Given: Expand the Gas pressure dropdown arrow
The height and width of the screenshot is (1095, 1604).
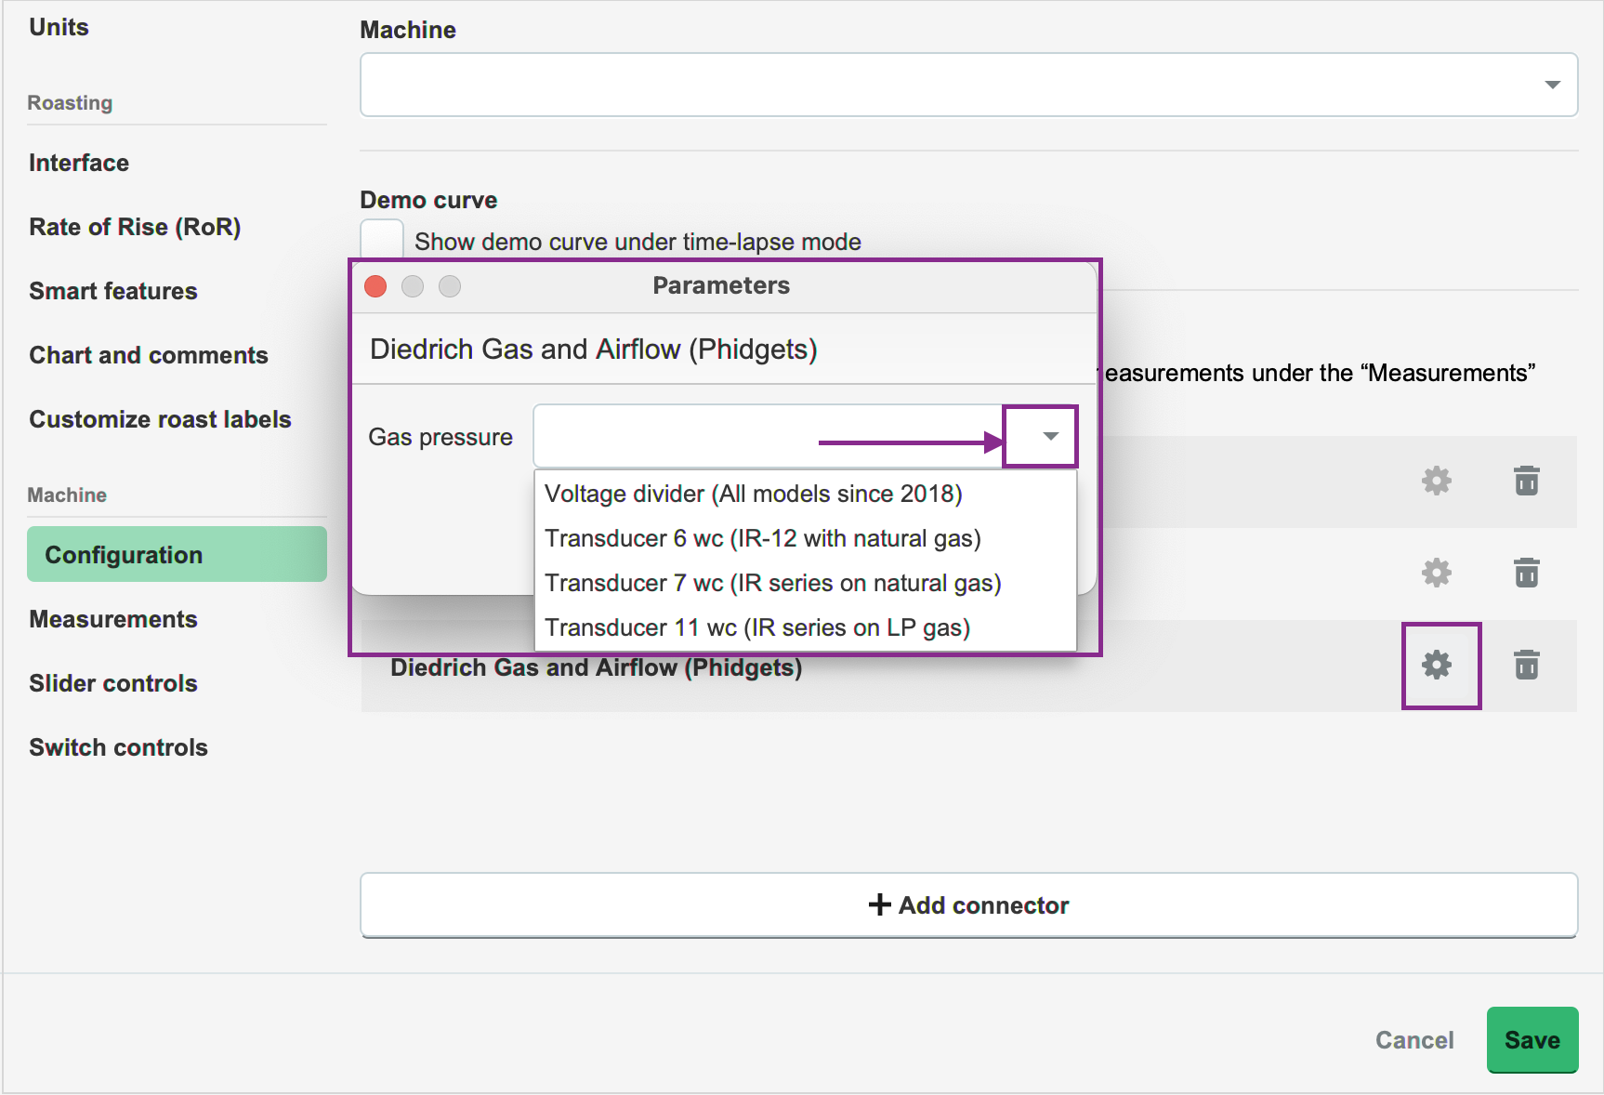Looking at the screenshot, I should (1050, 436).
